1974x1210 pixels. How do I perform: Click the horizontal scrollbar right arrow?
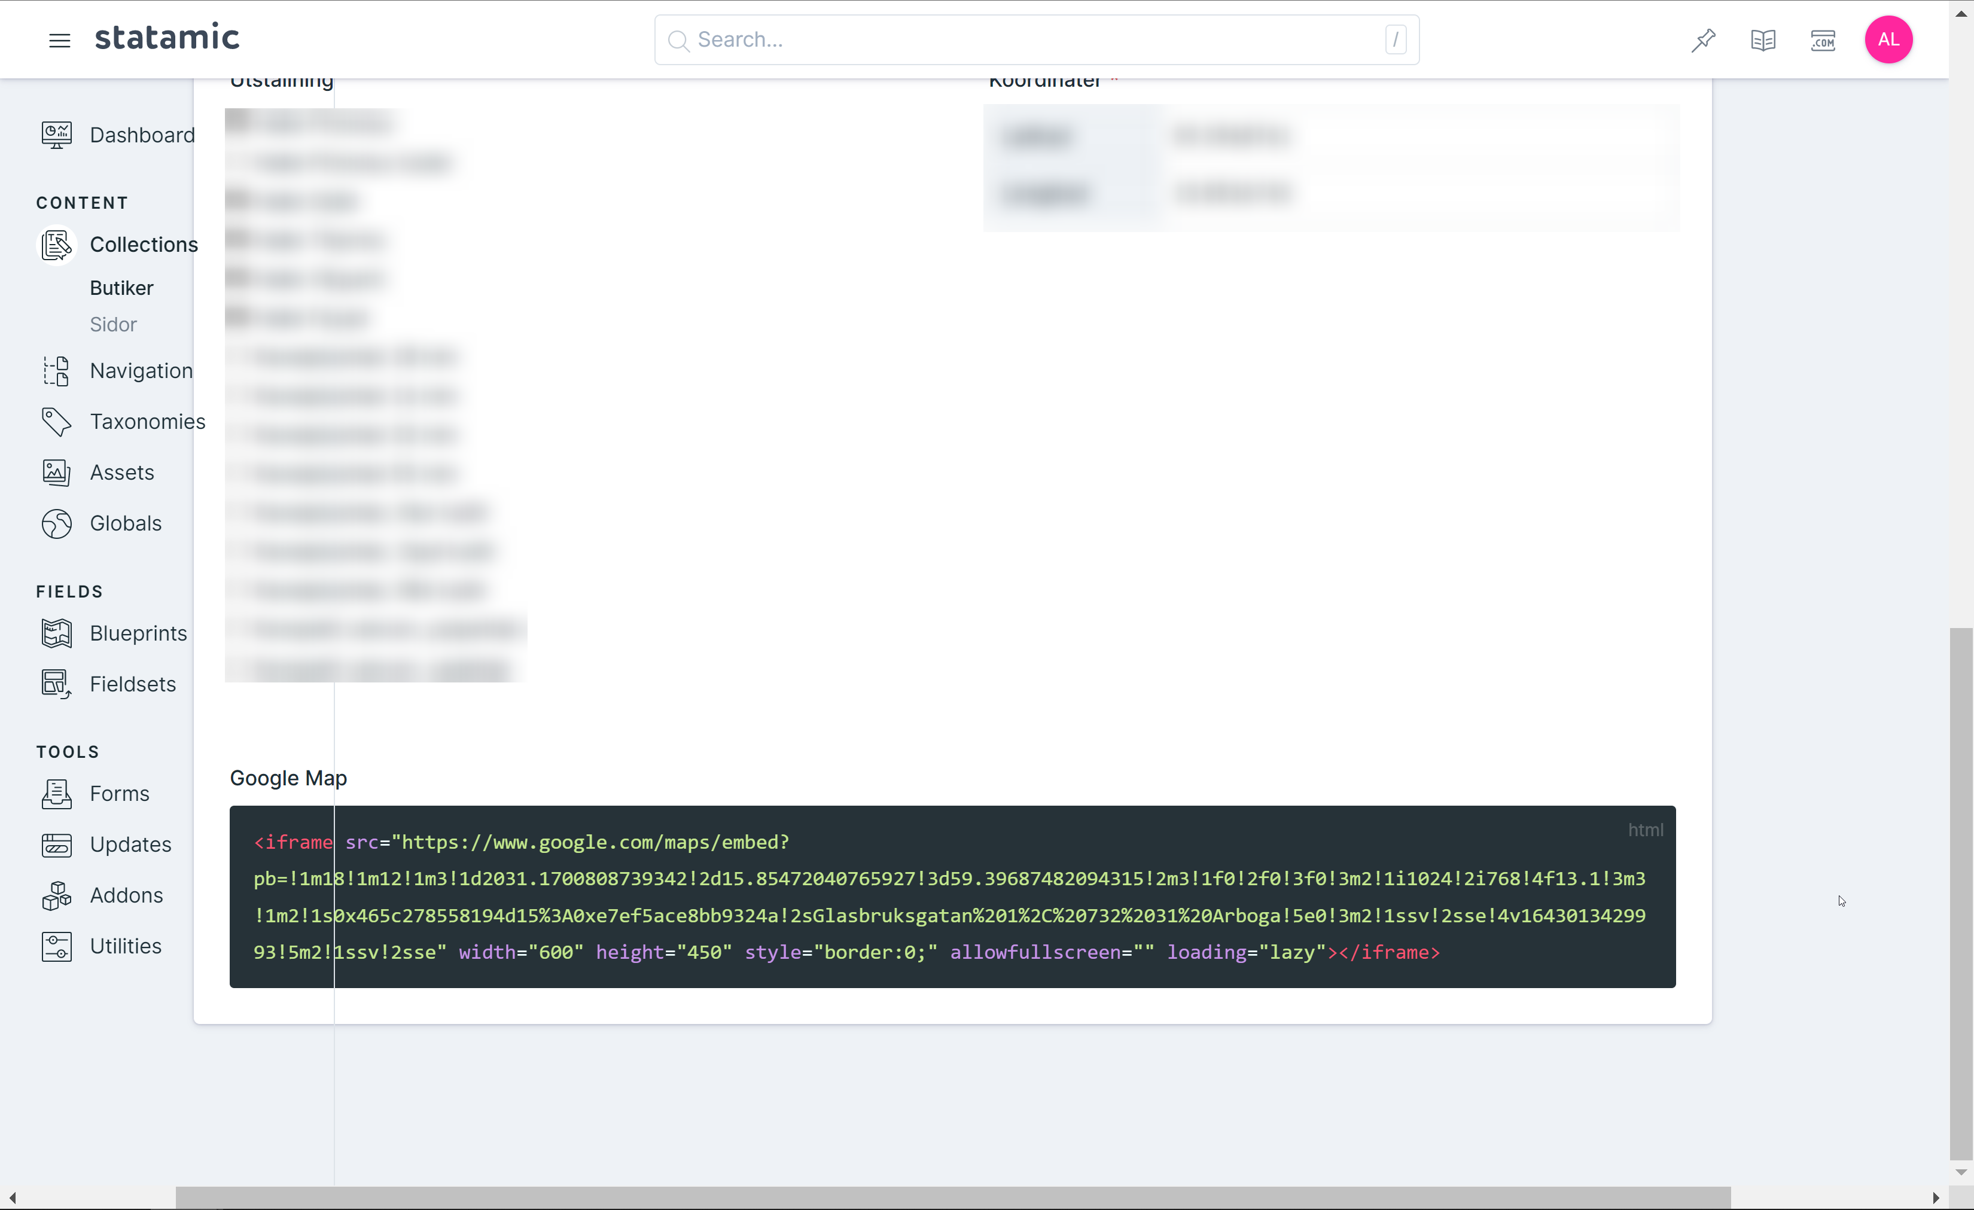(x=1936, y=1198)
